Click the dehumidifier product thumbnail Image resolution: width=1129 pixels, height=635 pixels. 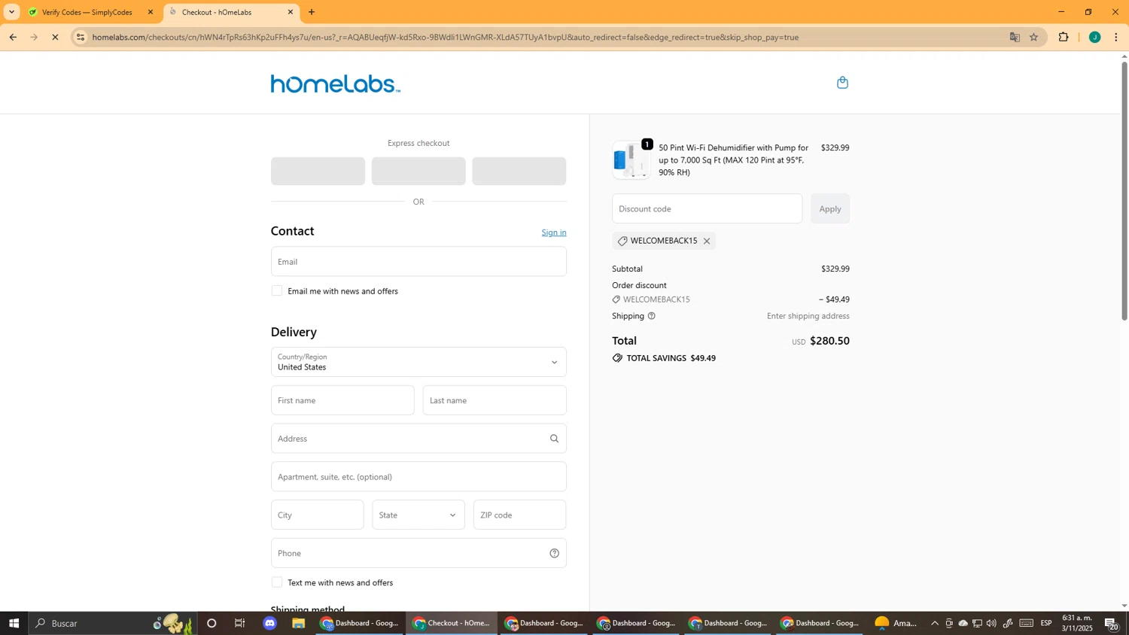click(631, 160)
